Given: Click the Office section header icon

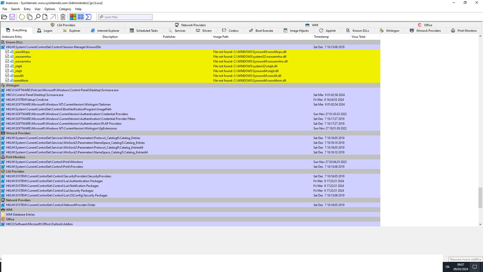Looking at the screenshot, I should [x=3, y=219].
